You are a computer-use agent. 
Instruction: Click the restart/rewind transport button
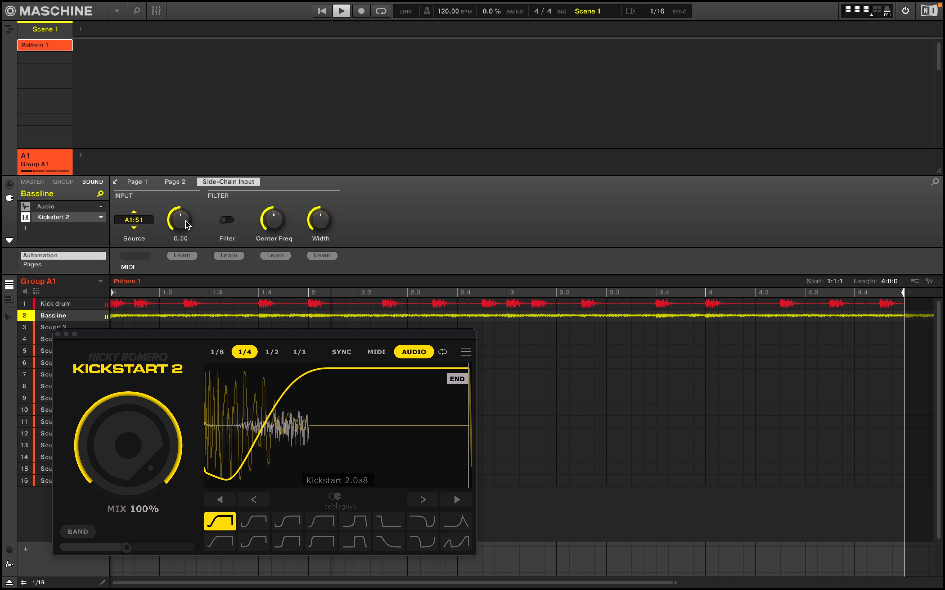[322, 11]
